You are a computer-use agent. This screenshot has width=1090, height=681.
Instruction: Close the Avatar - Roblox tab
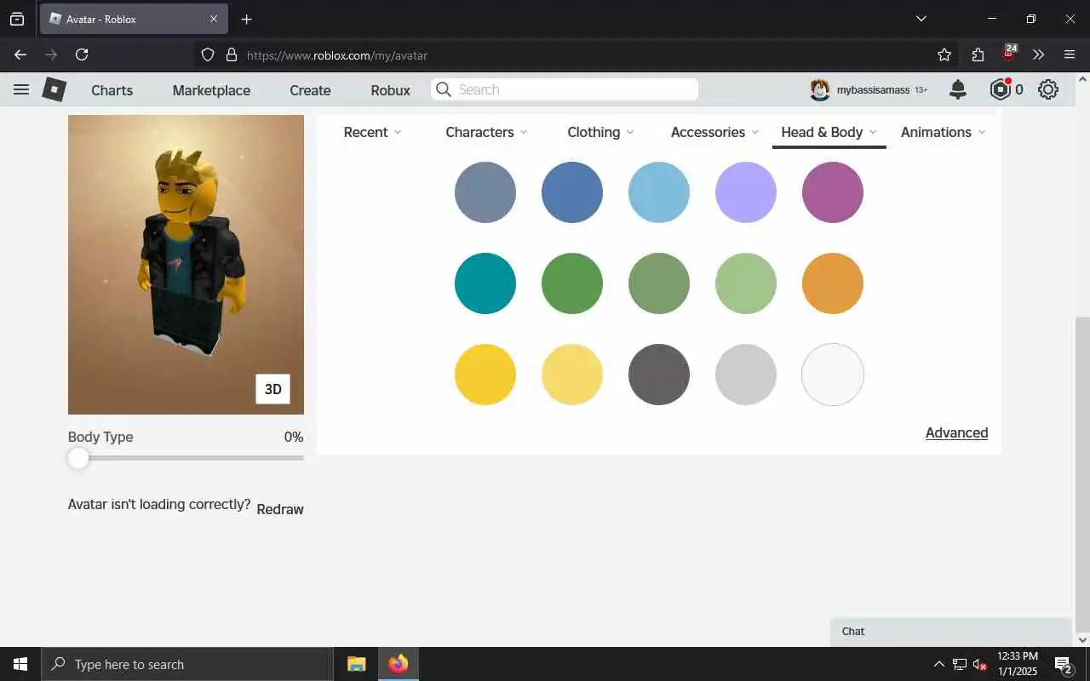pos(214,19)
